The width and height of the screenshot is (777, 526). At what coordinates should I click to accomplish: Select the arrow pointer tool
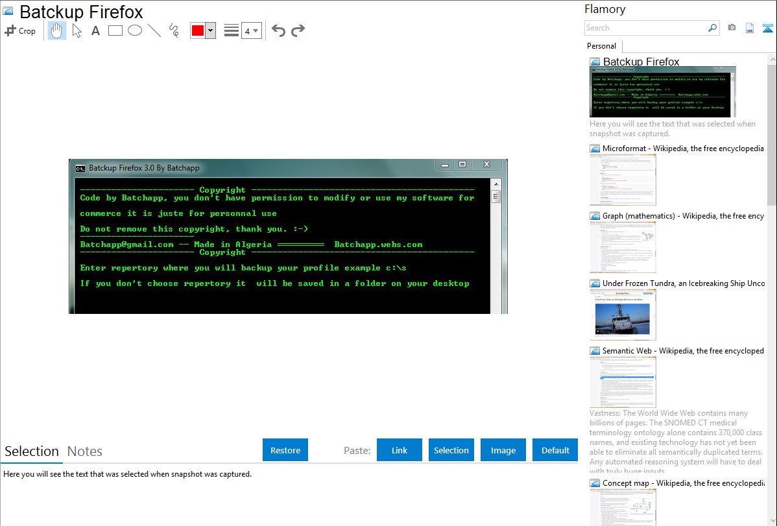77,30
